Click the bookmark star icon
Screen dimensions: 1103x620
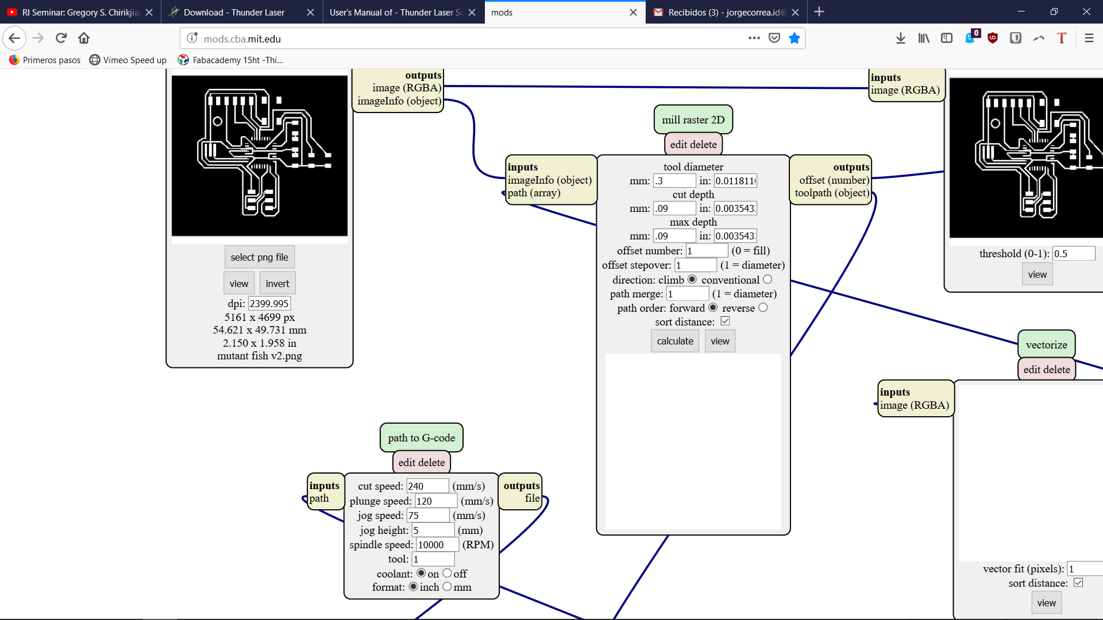795,38
